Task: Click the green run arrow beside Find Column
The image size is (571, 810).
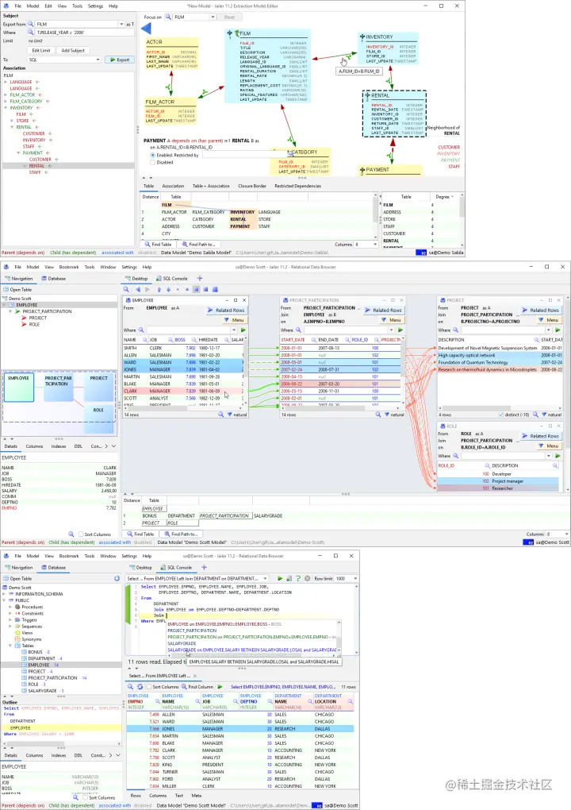Action: 220,687
